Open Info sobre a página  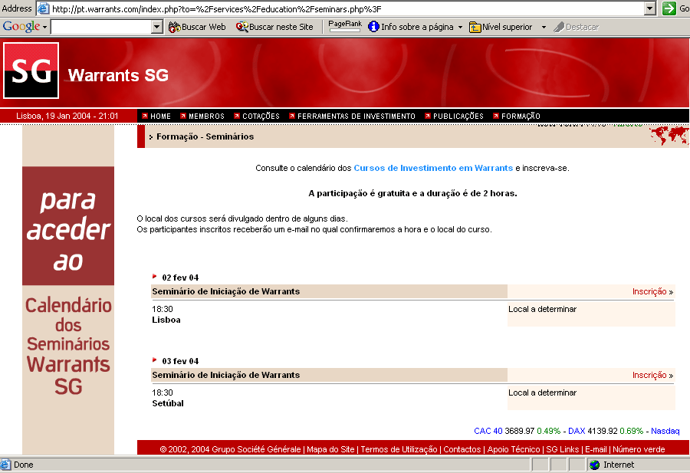point(411,27)
